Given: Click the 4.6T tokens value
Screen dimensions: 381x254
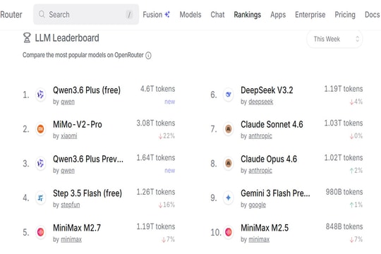Looking at the screenshot, I should click(x=158, y=89).
